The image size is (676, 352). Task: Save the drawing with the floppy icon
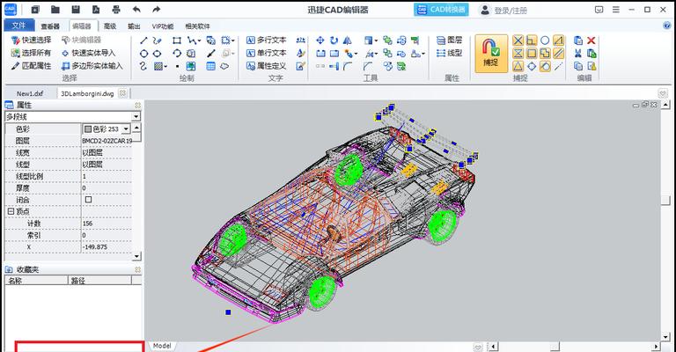pos(76,10)
